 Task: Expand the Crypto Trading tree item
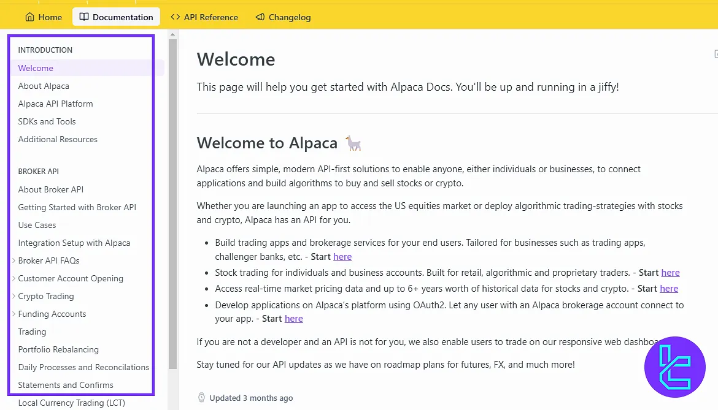point(14,296)
